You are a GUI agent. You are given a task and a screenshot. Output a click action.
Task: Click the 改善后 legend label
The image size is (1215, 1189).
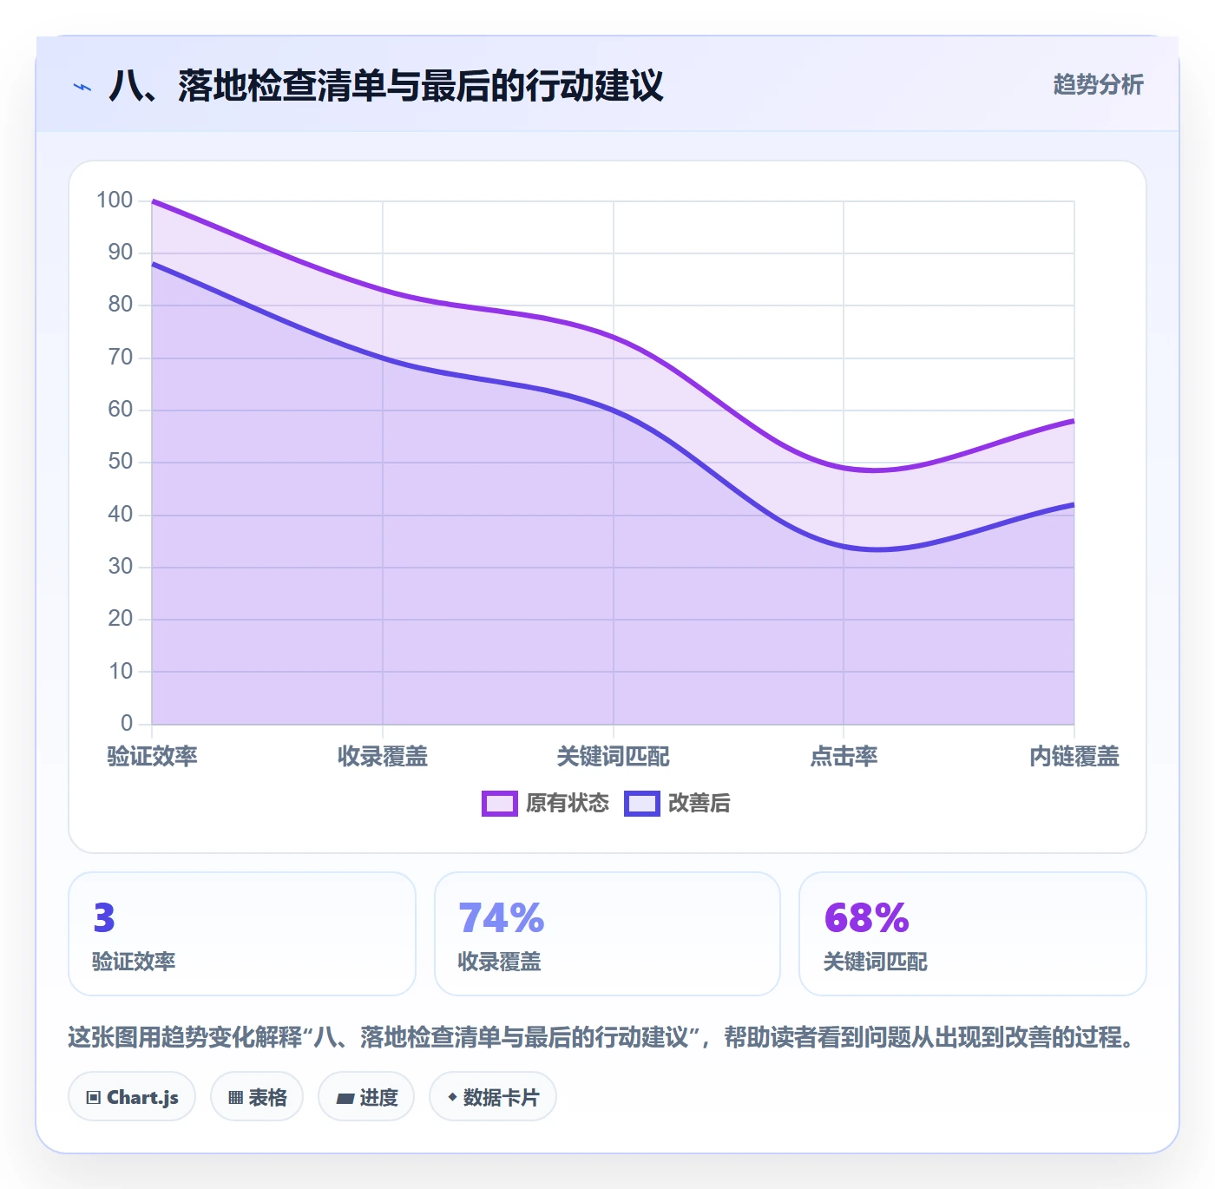(699, 804)
